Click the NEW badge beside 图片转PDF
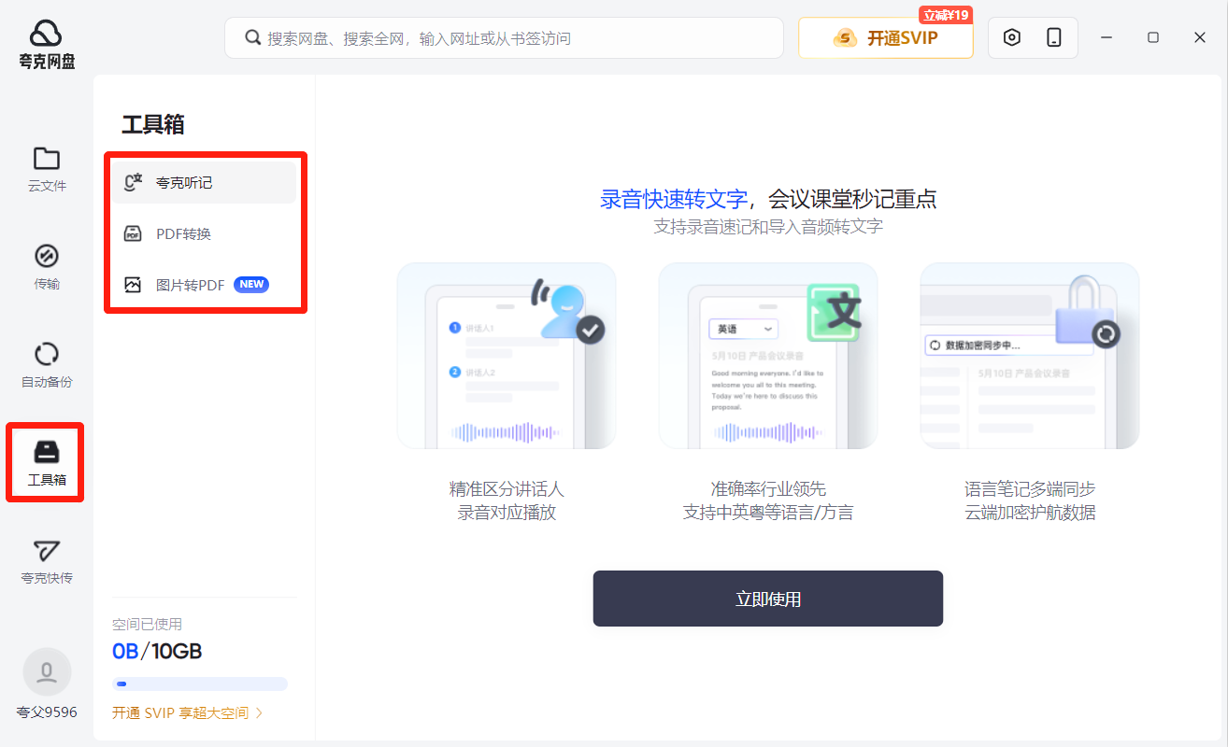Screen dimensions: 1228x747 tap(250, 285)
